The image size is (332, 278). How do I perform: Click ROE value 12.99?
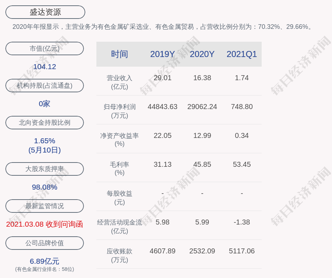coord(202,135)
